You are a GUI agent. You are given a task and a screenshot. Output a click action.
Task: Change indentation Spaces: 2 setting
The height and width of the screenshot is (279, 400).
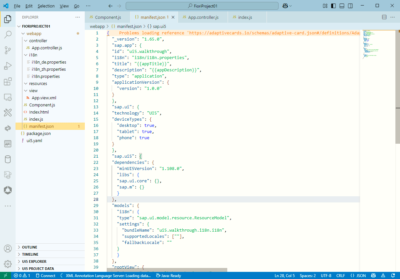308,275
